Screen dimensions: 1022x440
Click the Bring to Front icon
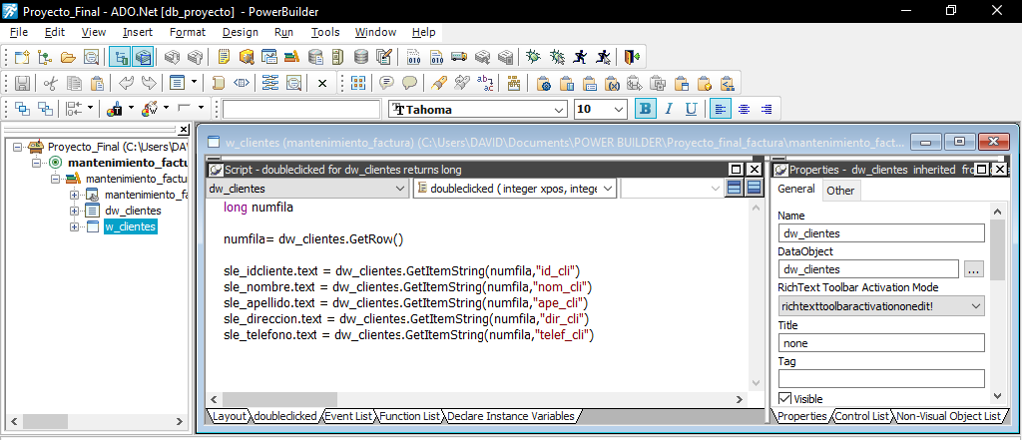pos(22,108)
